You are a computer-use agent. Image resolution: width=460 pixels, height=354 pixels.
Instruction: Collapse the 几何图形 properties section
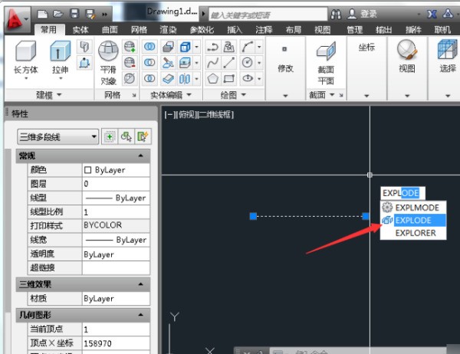click(x=140, y=314)
